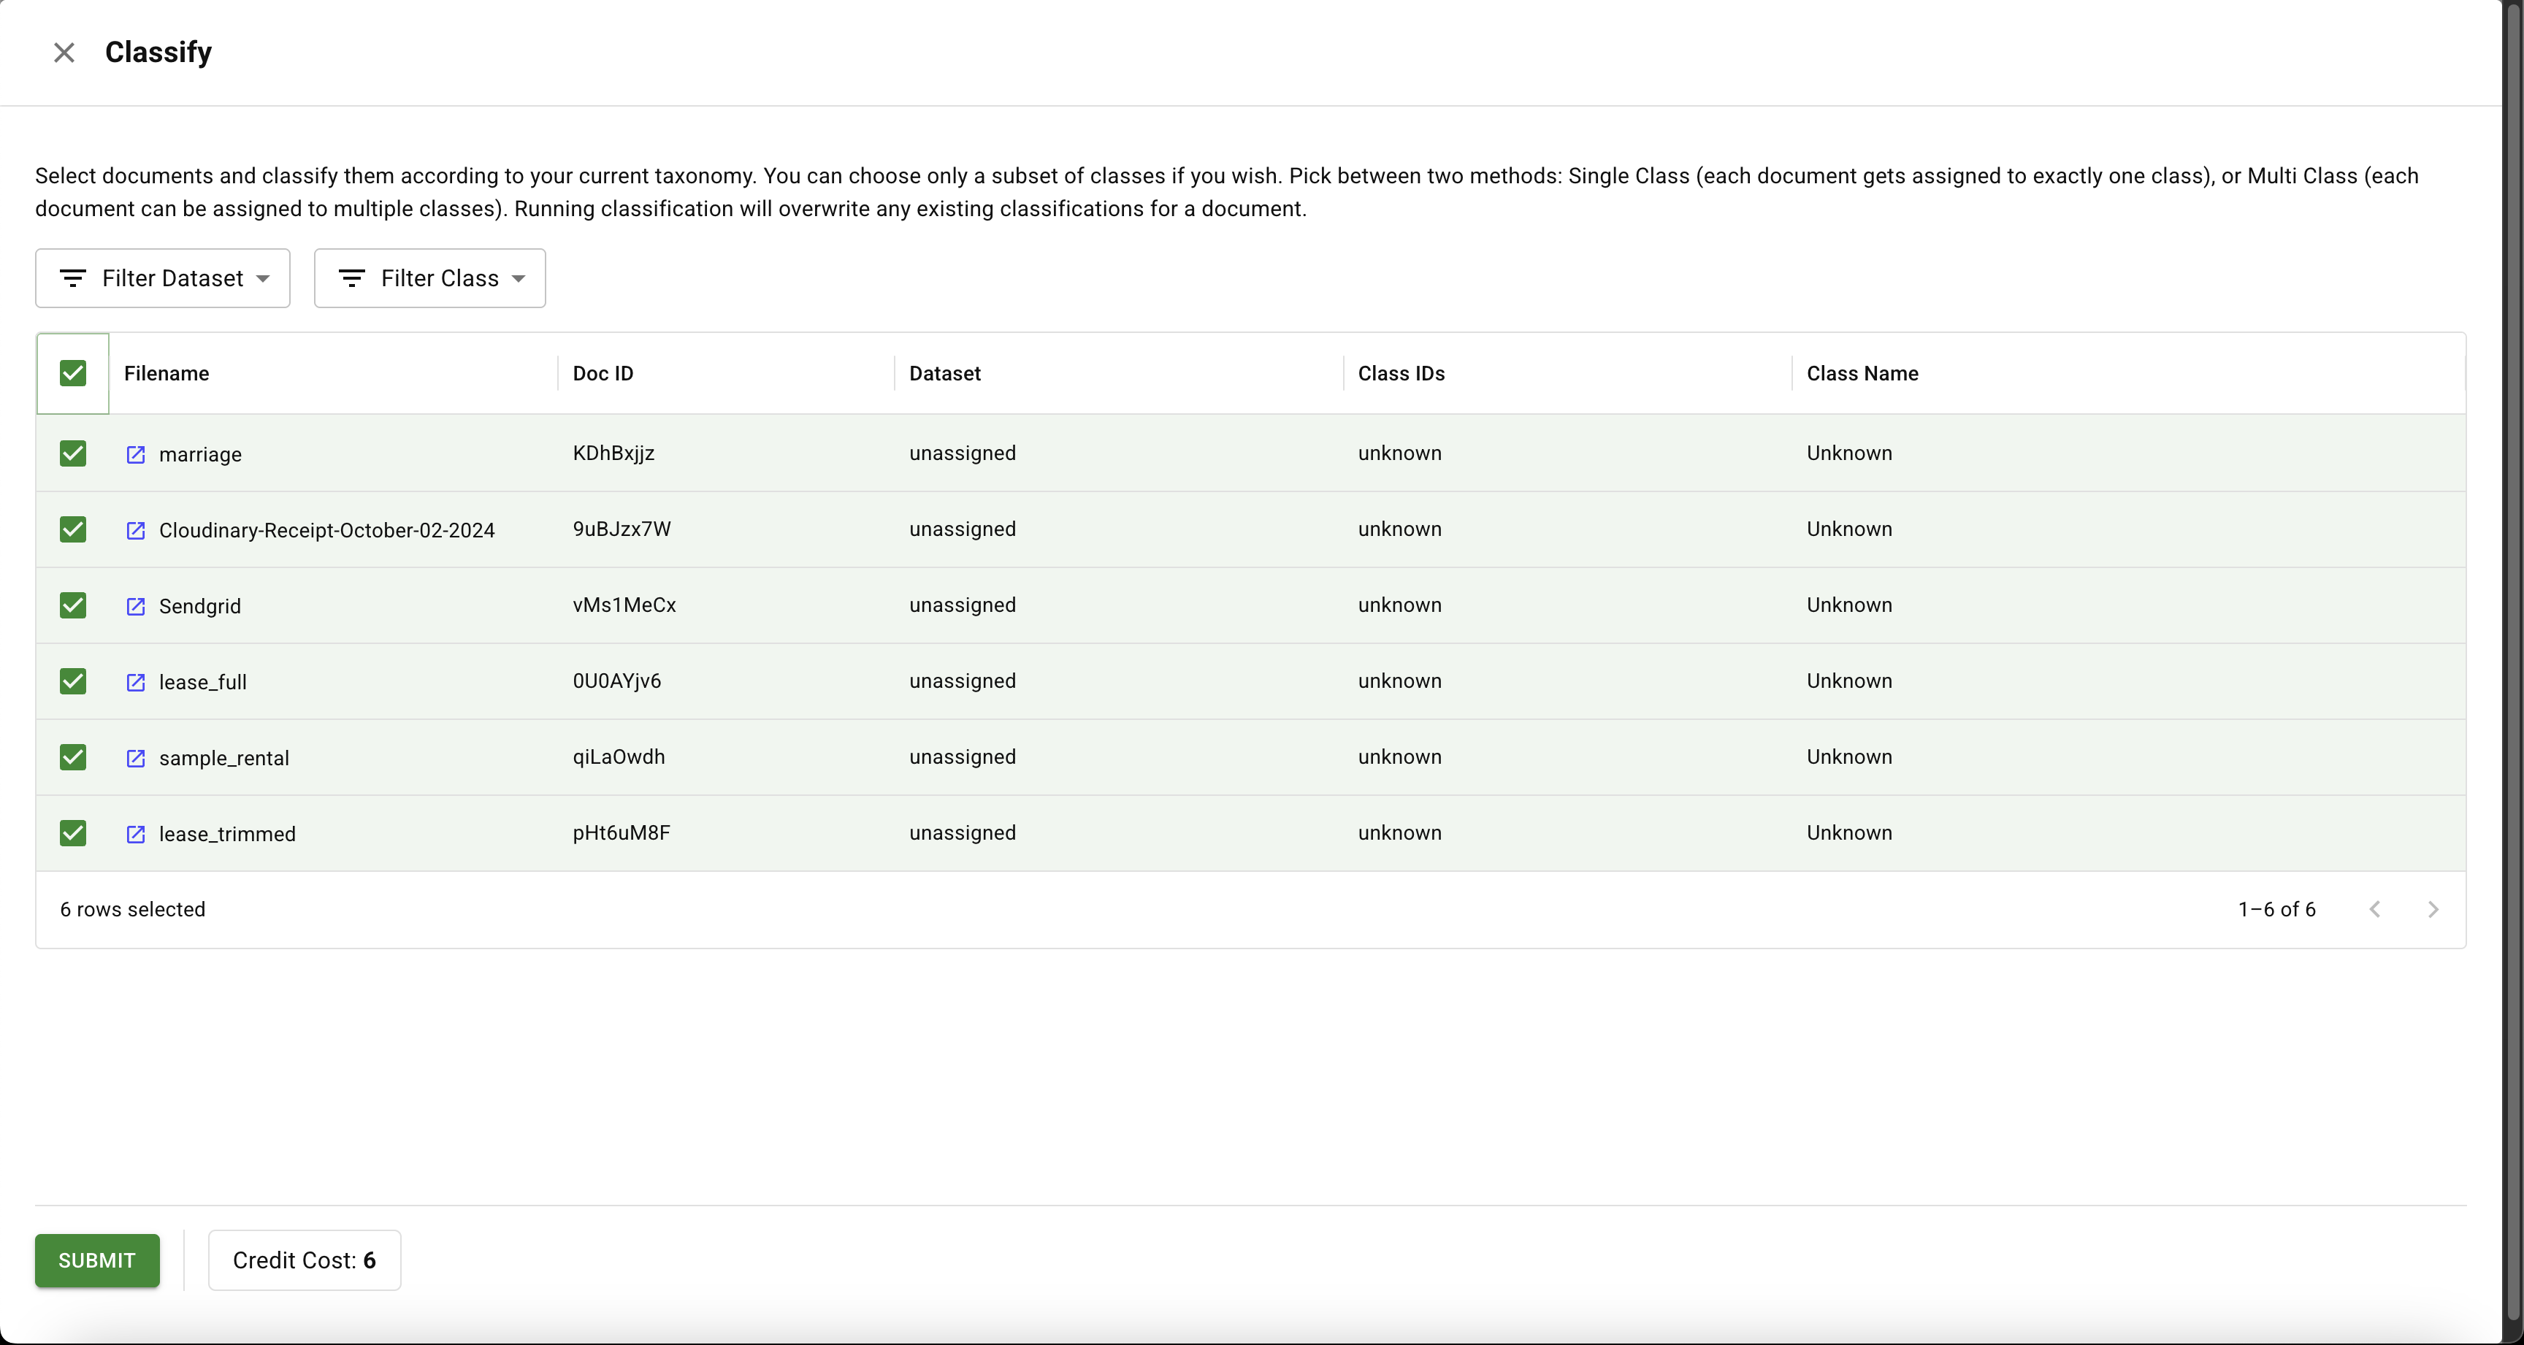The image size is (2524, 1345).
Task: Click the Doc ID cell 9uBJzx7W
Action: click(622, 529)
